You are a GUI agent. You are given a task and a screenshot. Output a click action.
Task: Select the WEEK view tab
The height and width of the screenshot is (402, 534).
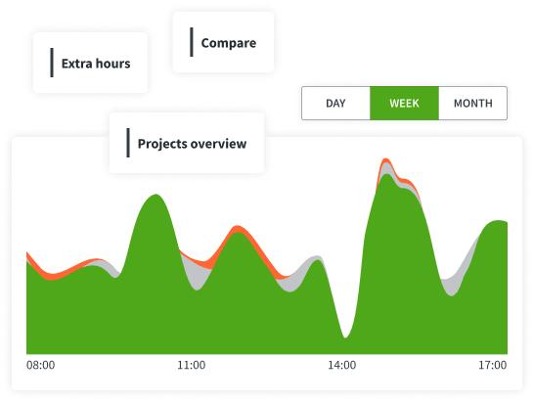point(404,104)
